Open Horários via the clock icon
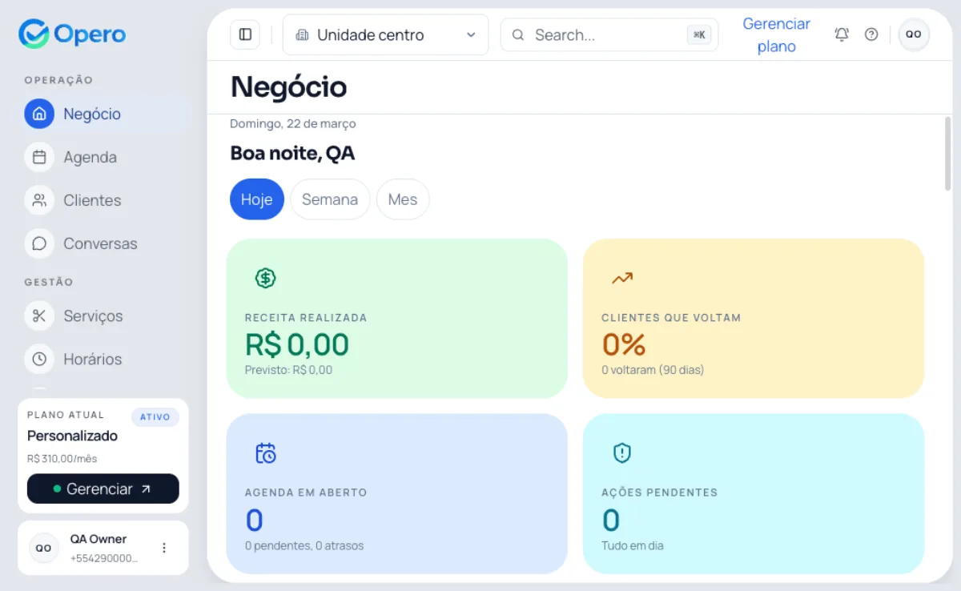Image resolution: width=961 pixels, height=591 pixels. (x=39, y=359)
